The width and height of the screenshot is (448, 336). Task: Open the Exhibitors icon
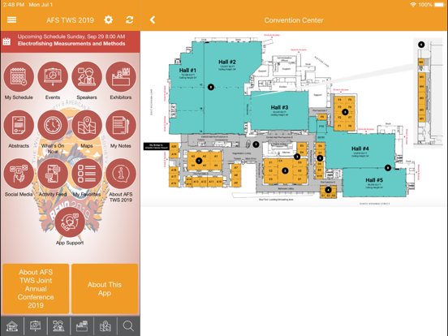click(121, 77)
